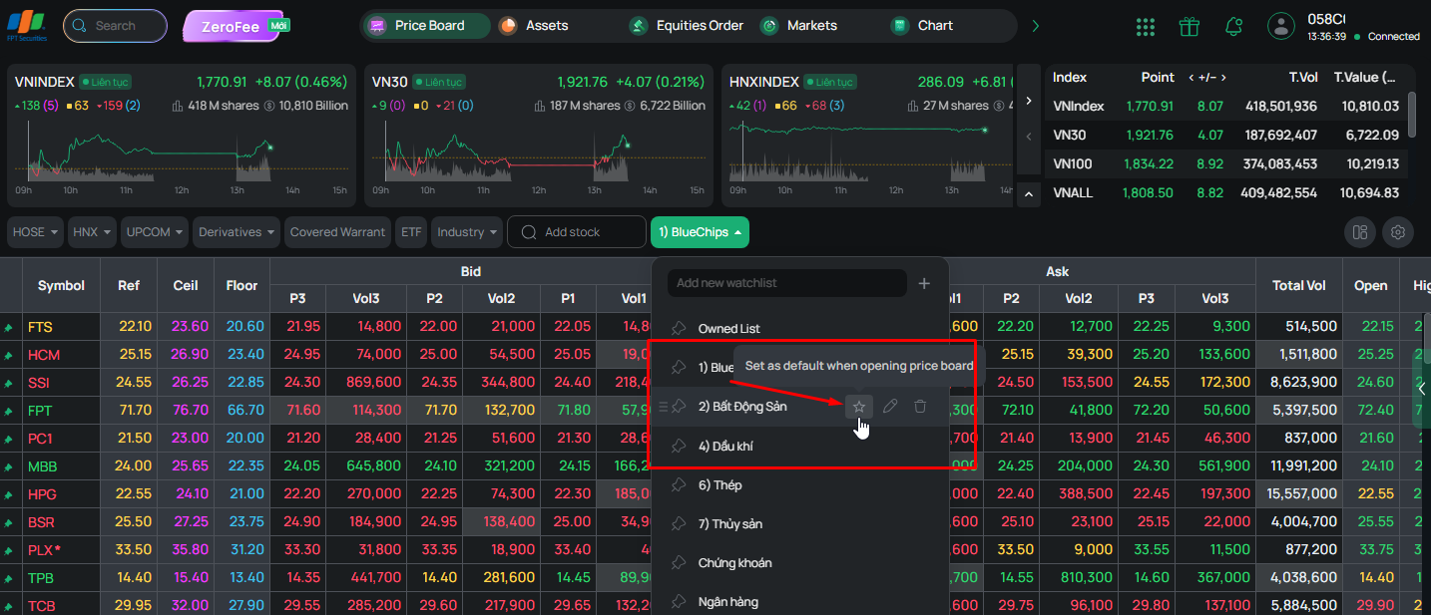Pin the Ngân hàng watchlist

(679, 601)
